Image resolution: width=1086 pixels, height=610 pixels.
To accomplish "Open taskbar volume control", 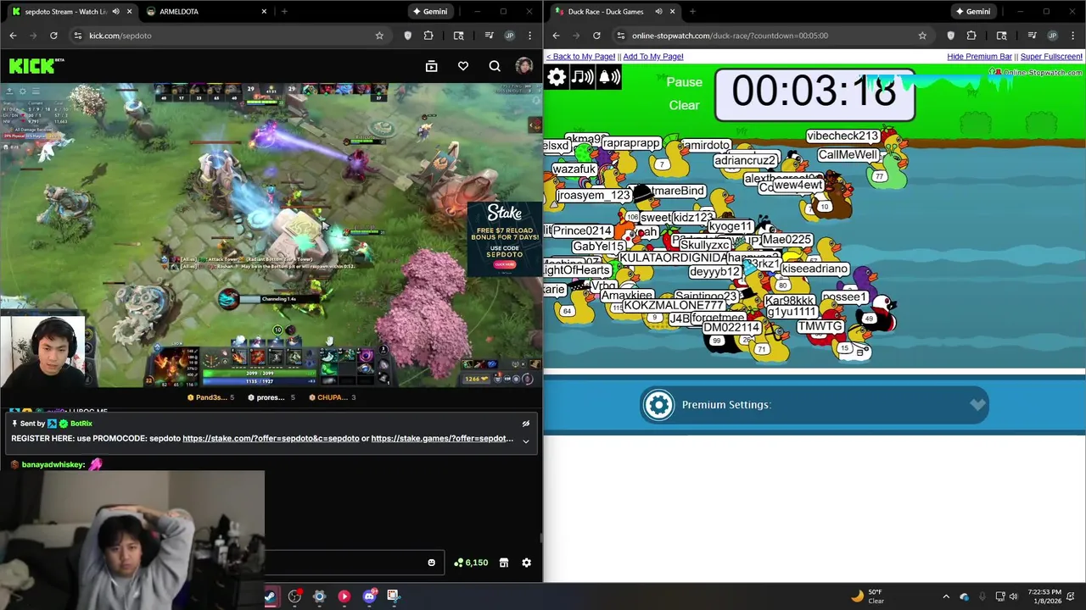I will (1014, 596).
